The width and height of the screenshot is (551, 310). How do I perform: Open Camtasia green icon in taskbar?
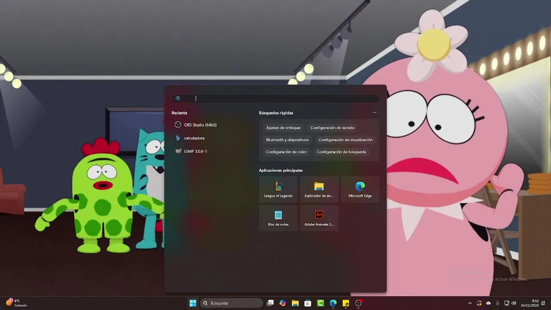pyautogui.click(x=320, y=303)
